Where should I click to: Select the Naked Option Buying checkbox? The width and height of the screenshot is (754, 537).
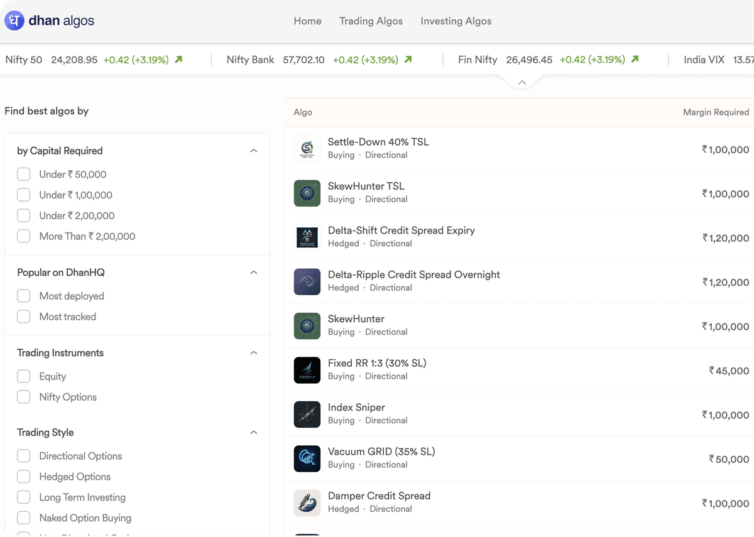pos(24,518)
